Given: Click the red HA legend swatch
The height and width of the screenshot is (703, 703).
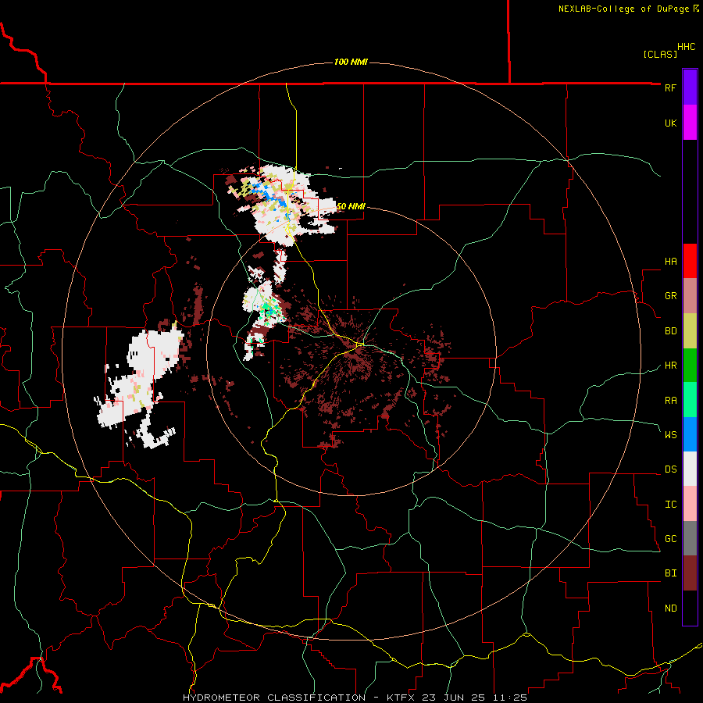Looking at the screenshot, I should pos(690,261).
